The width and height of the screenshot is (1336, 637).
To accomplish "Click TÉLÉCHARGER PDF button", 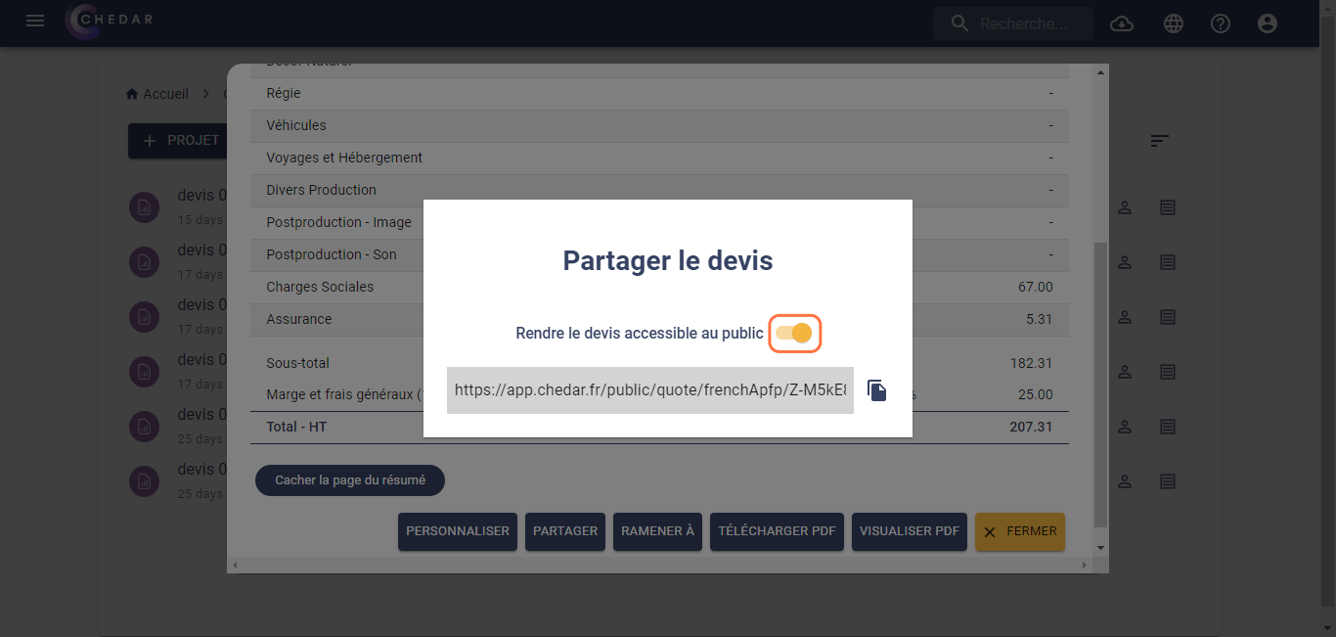I will [x=777, y=531].
